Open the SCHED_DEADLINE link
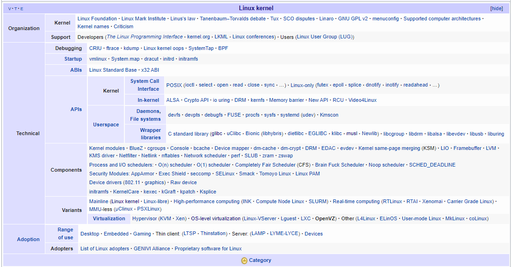512x267 pixels. tap(432, 165)
